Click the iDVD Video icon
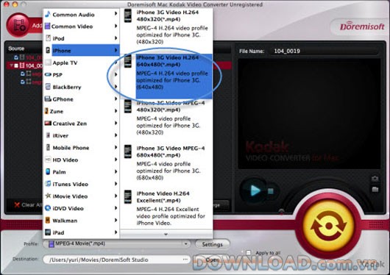This screenshot has height=275, width=390. (48, 208)
